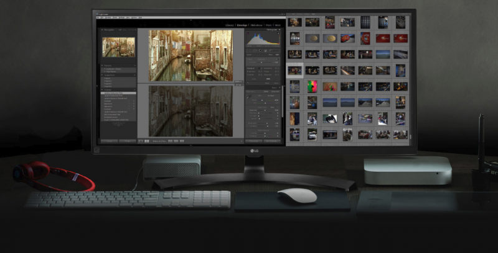Click the Tint slider
498x253 pixels.
(x=266, y=103)
